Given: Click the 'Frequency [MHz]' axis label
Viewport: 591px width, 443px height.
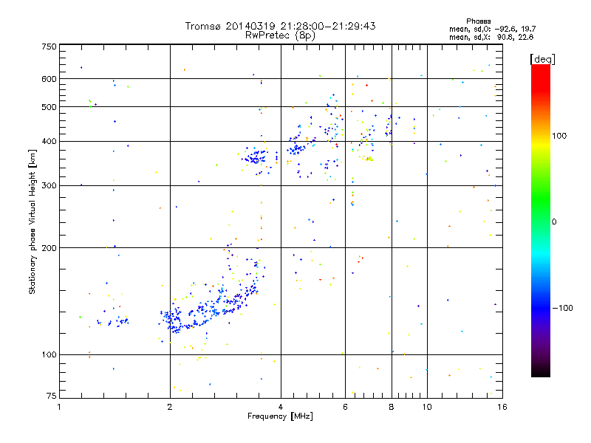Looking at the screenshot, I should [280, 416].
